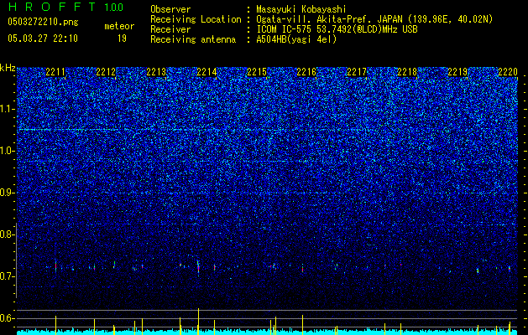This screenshot has height=335, width=528.
Task: Click the file name 0503272210.png
Action: (x=43, y=22)
